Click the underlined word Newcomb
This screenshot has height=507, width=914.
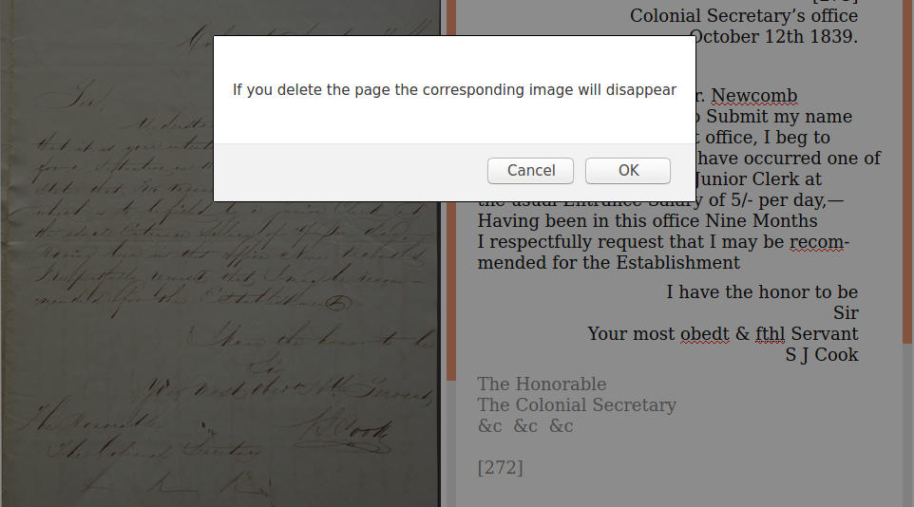(x=753, y=95)
